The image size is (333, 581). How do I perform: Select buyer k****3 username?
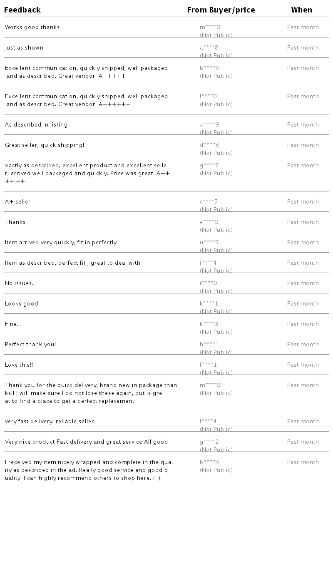(209, 324)
